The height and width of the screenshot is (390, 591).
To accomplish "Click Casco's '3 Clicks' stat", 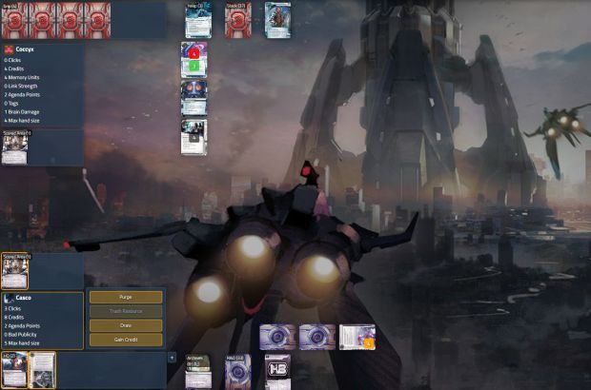I will click(12, 309).
